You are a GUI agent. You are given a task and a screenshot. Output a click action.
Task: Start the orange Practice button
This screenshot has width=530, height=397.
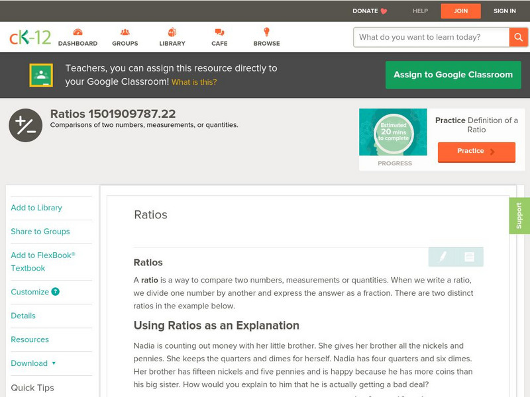coord(476,152)
